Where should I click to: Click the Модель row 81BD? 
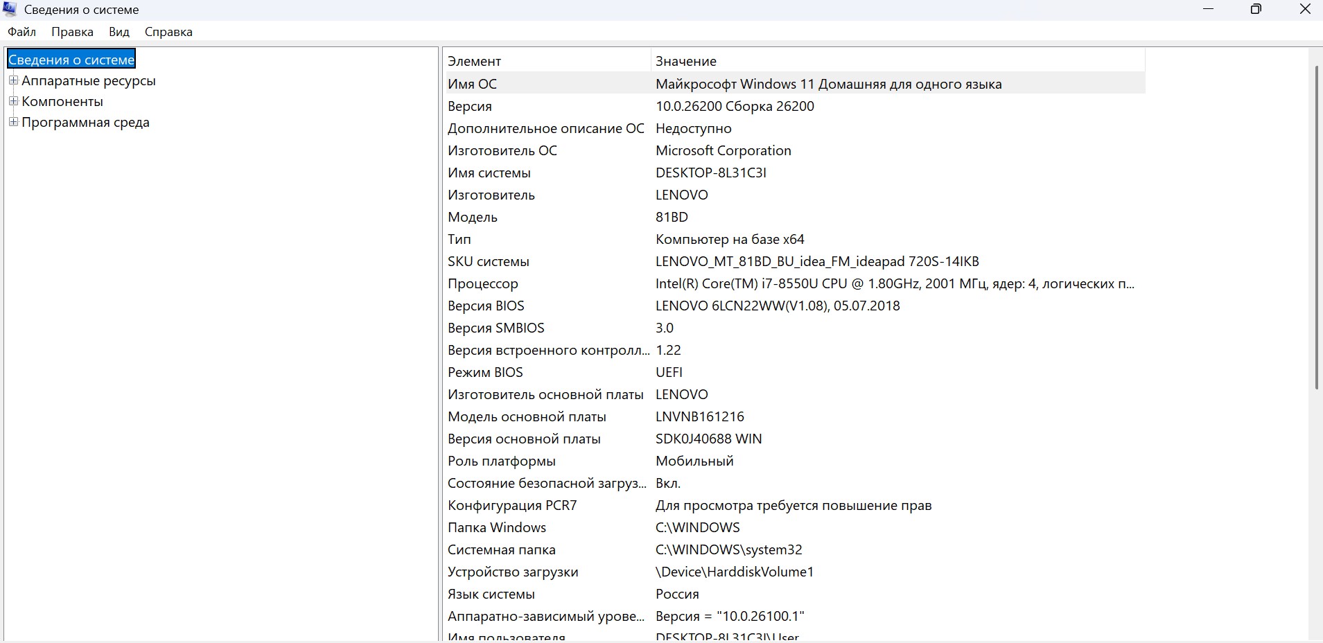pos(795,217)
